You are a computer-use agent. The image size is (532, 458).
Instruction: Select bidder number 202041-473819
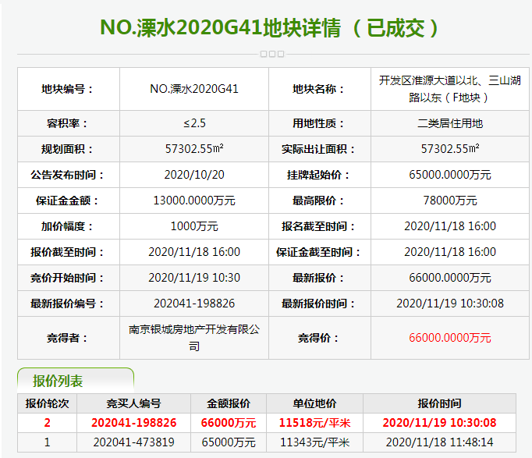[133, 442]
